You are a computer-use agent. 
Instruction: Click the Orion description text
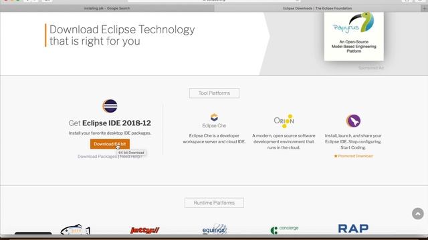(x=284, y=141)
